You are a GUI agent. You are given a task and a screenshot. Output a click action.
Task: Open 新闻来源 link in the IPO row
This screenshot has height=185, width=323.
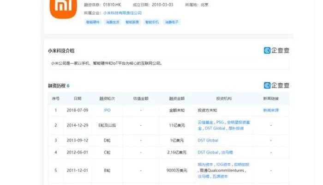(x=271, y=110)
